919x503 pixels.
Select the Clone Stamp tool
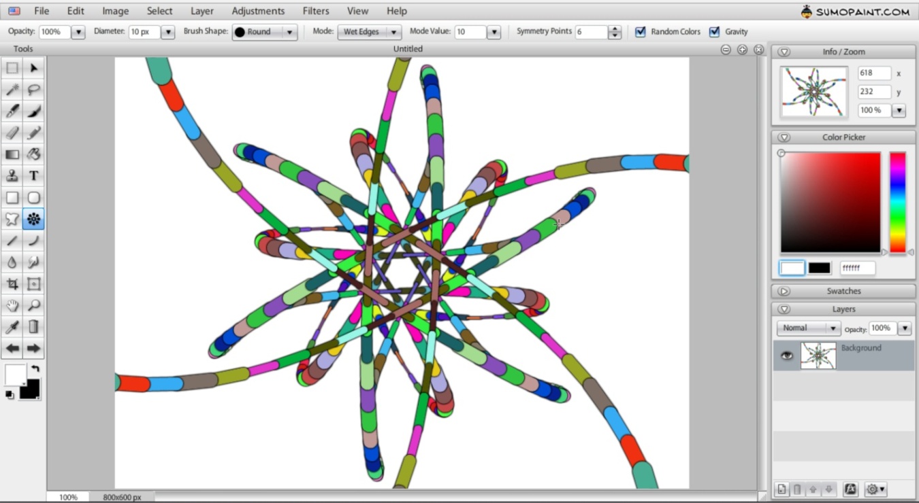point(12,176)
